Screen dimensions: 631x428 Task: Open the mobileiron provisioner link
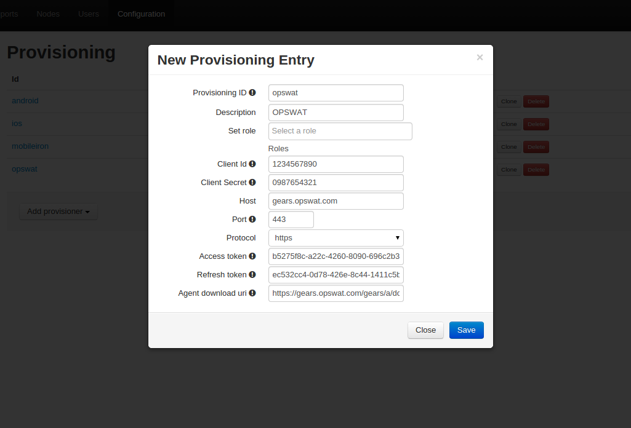pyautogui.click(x=30, y=146)
